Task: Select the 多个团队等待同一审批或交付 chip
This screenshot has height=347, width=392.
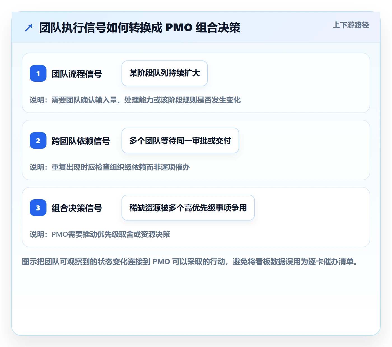Action: tap(180, 140)
